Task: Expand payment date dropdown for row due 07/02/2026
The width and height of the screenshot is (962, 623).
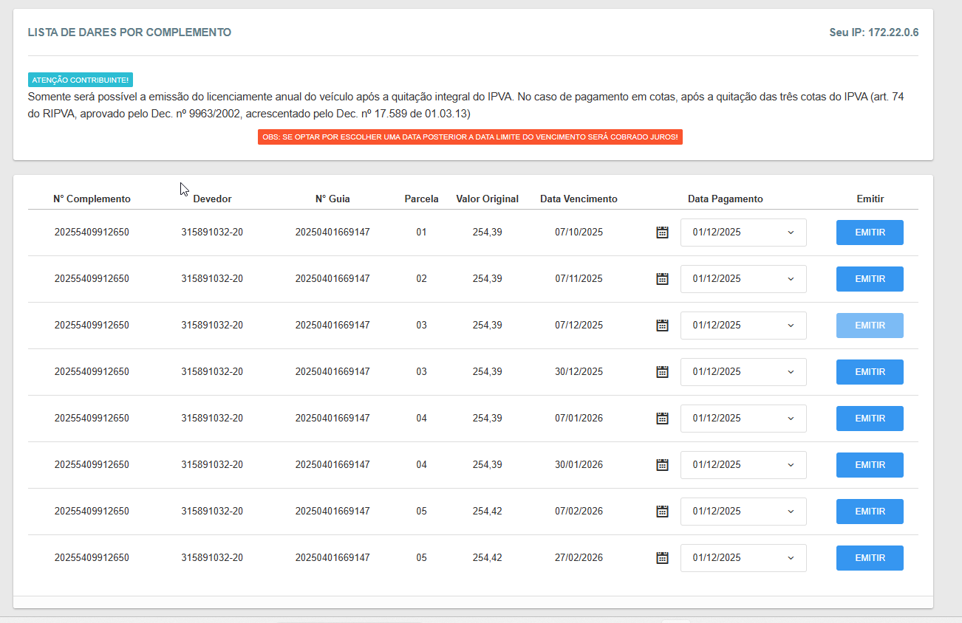Action: coord(743,512)
